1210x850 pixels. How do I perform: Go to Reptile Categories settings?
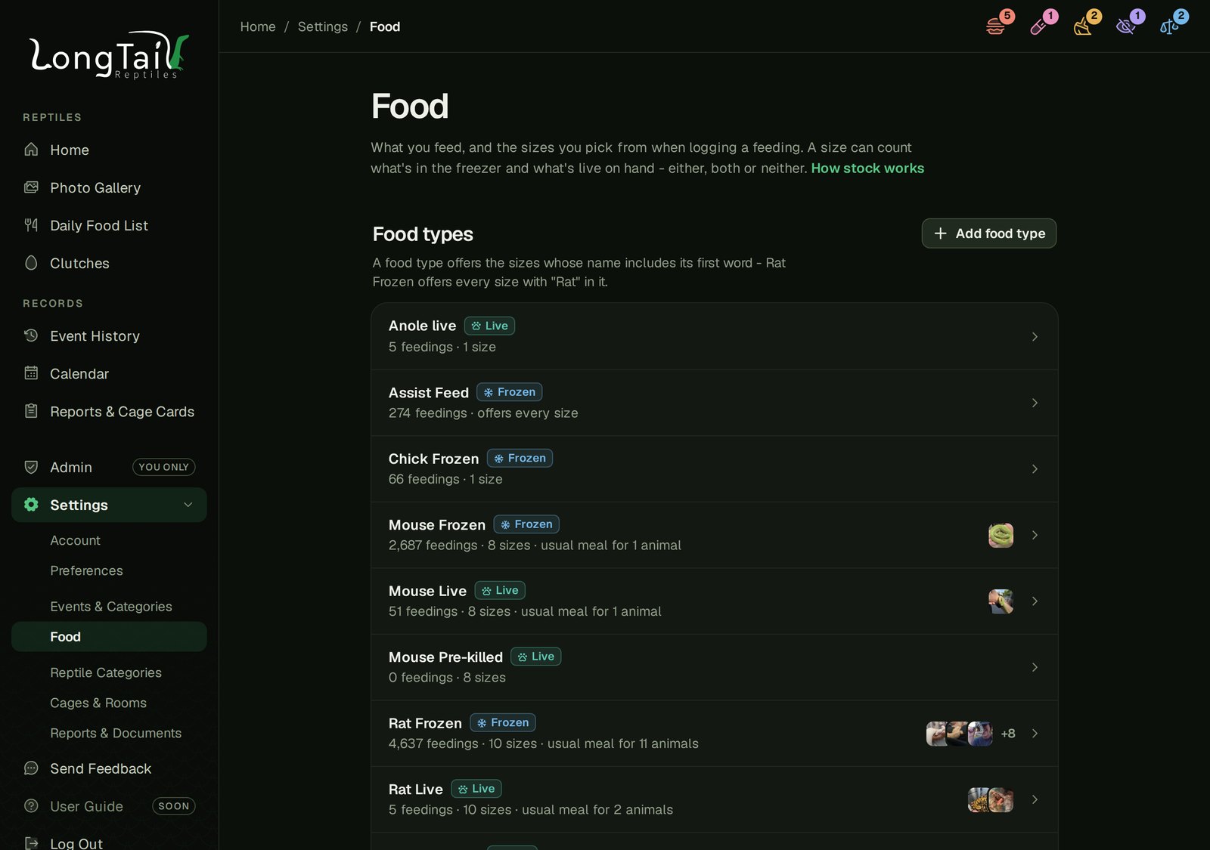pyautogui.click(x=106, y=672)
